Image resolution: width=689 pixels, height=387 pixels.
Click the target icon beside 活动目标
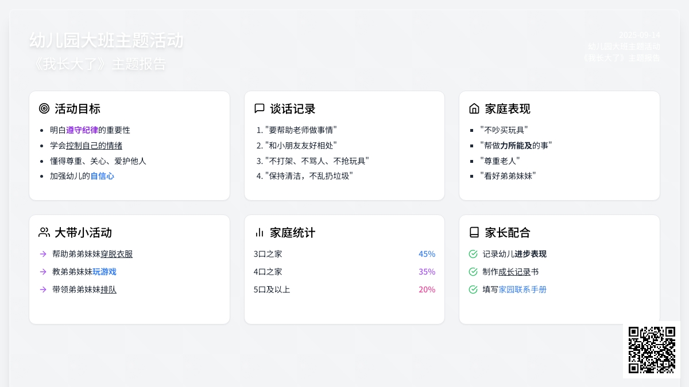point(44,108)
